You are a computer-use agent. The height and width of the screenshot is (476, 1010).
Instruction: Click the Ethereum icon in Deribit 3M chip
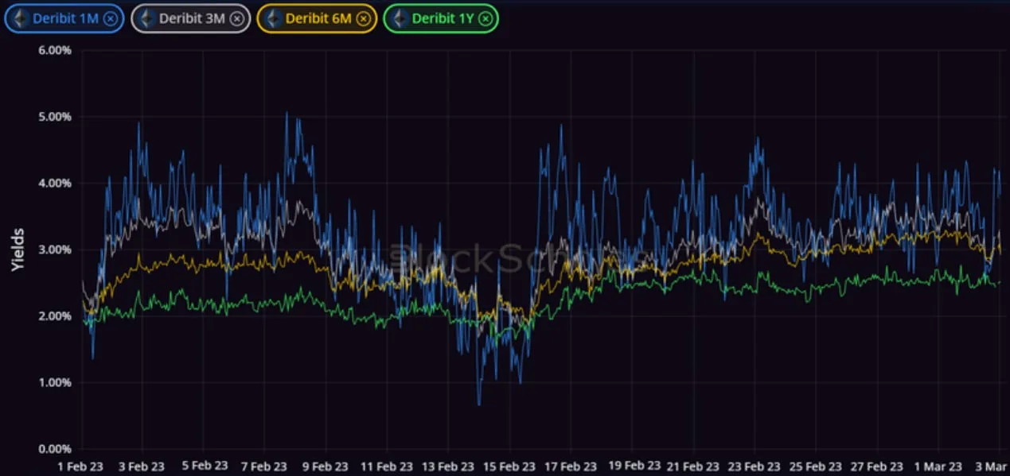click(146, 18)
